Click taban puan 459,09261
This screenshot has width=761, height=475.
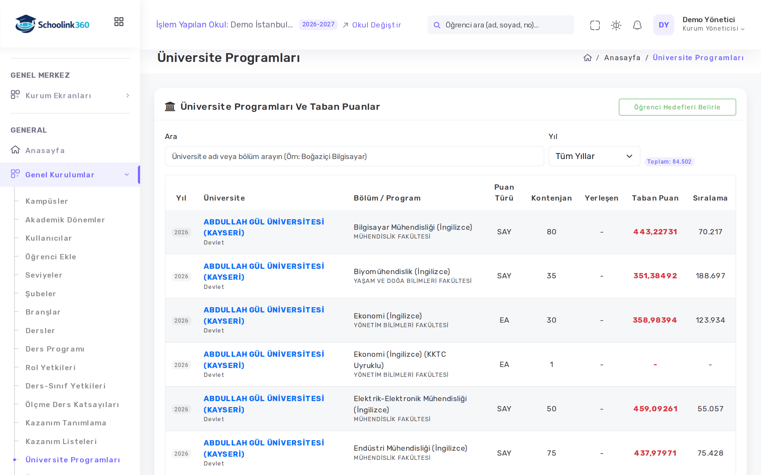click(655, 409)
